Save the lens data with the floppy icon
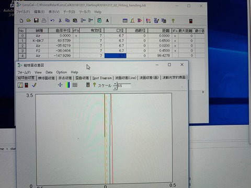Viewport: 251px width, 188px height. point(36,21)
